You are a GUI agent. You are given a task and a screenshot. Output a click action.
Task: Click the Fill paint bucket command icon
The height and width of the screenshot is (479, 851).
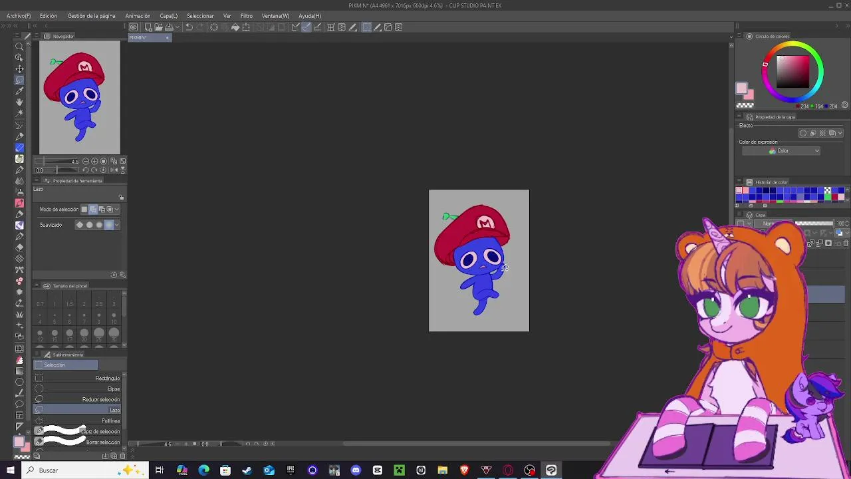[x=235, y=27]
